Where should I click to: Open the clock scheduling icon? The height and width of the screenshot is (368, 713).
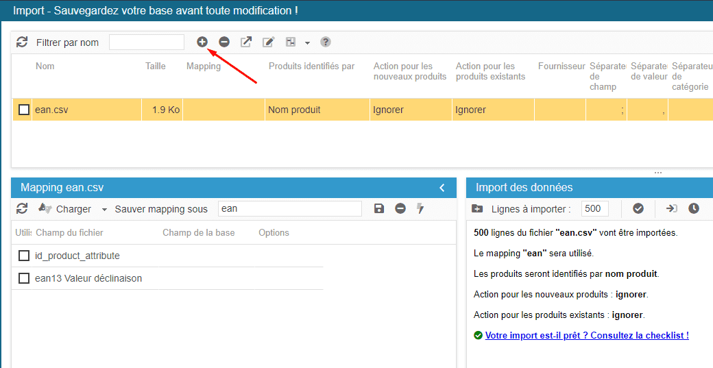694,208
